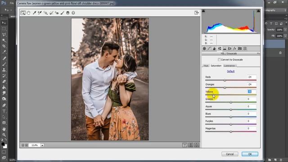Click the zoom in plus button

[x=27, y=145]
